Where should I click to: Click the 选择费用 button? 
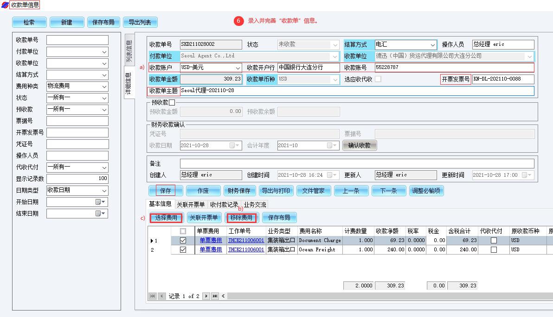(x=166, y=218)
